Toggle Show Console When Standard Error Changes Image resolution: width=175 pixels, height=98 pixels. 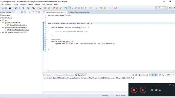pyautogui.click(x=156, y=75)
